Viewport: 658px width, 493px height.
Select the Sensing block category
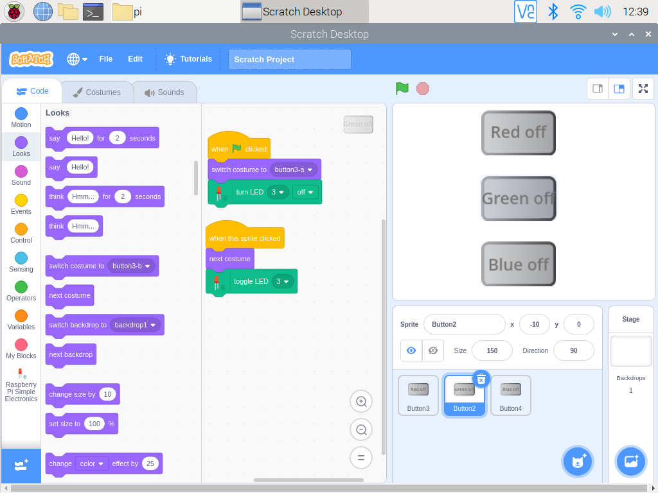[x=21, y=263]
